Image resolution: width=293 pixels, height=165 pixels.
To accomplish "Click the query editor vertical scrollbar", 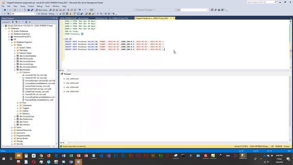I will (x=290, y=45).
